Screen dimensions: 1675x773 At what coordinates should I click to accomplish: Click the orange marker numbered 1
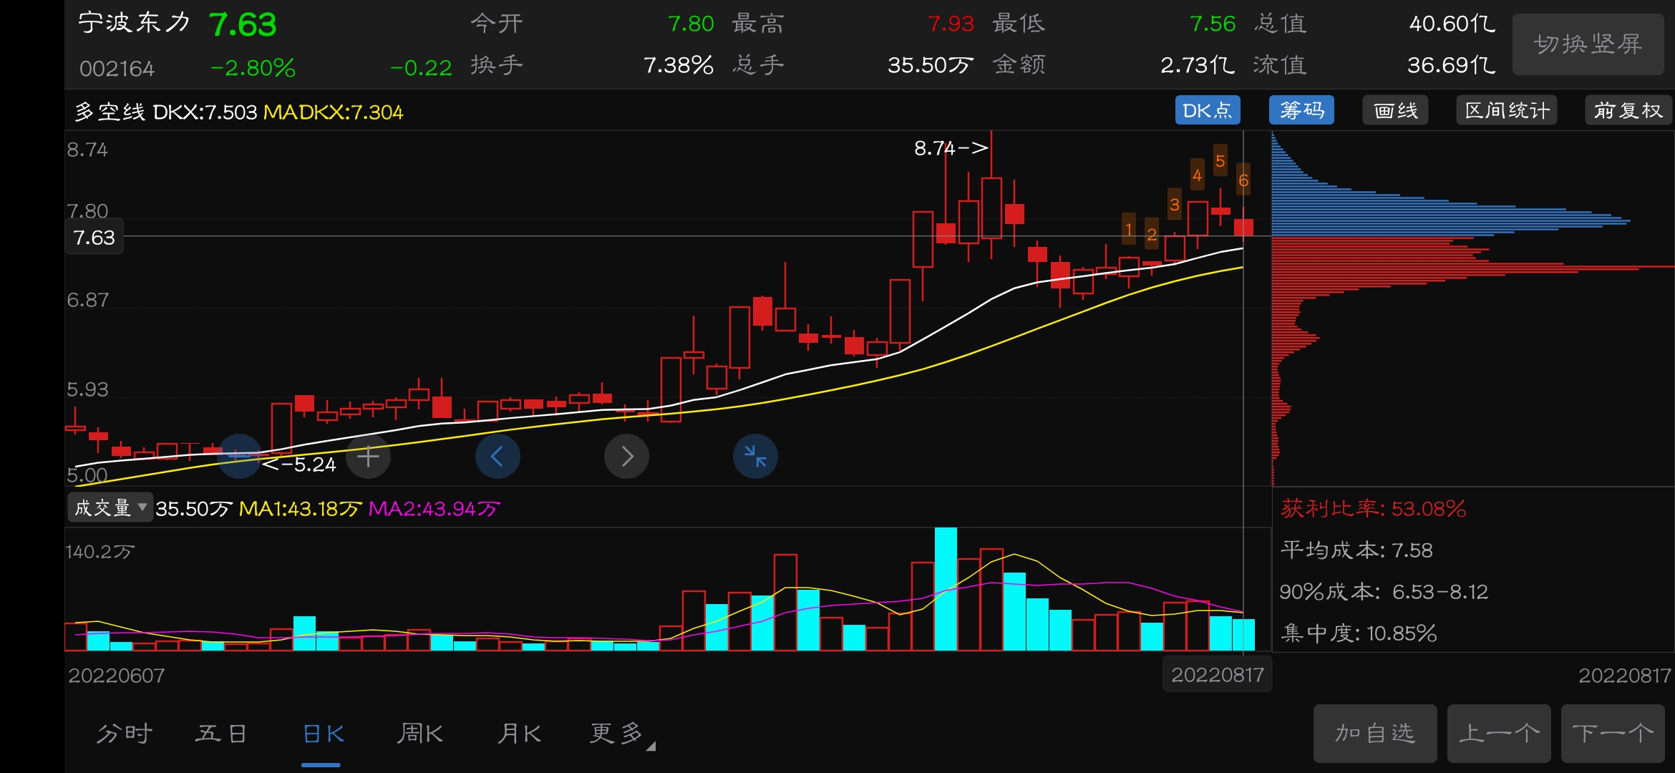point(1129,230)
